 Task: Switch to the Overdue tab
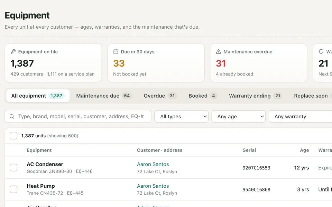(160, 96)
